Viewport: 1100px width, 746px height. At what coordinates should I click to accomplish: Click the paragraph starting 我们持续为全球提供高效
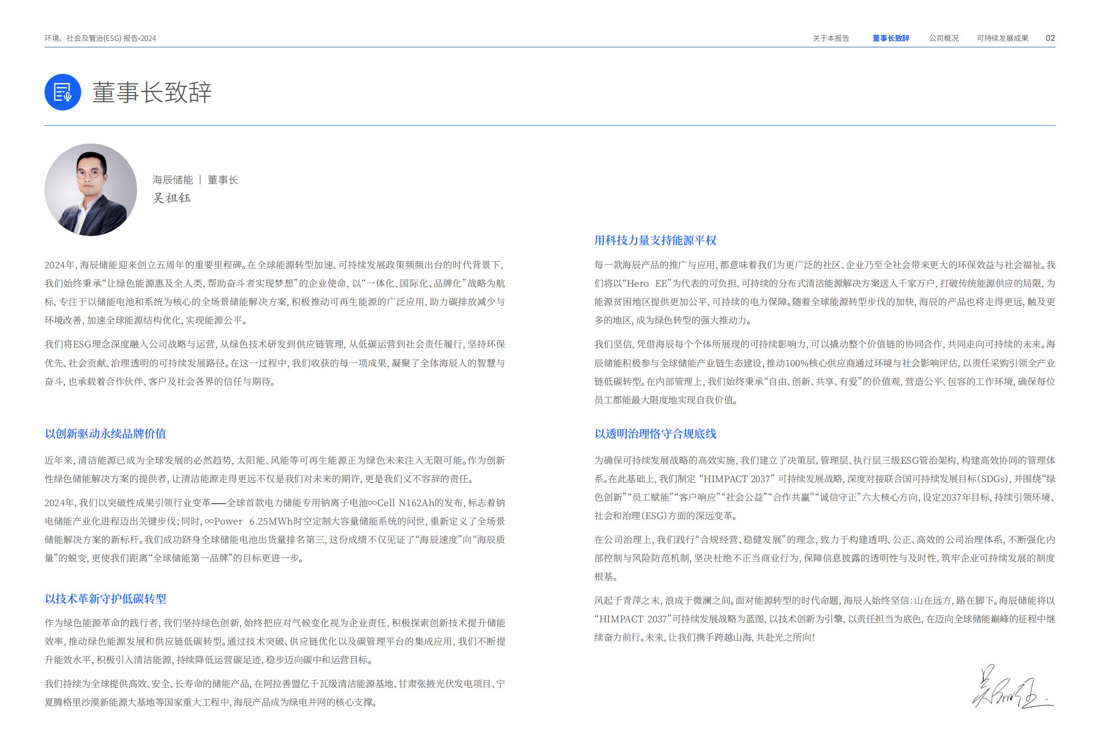tap(275, 693)
